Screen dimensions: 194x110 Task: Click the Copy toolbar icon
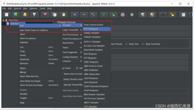click(x=54, y=15)
